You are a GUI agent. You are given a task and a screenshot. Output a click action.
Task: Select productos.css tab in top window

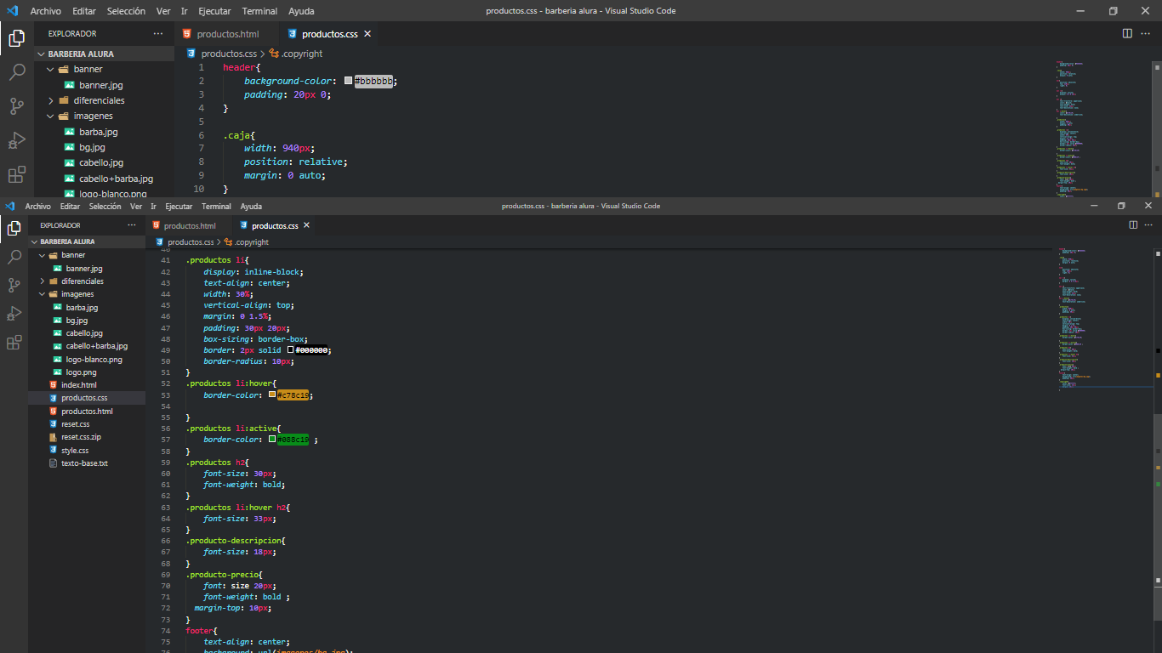pyautogui.click(x=329, y=34)
